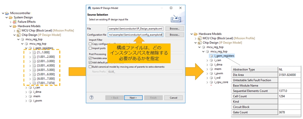Screen dimensions: 303x119
Task: Click the [1...1.000] group icon
Action: [x=35, y=52]
